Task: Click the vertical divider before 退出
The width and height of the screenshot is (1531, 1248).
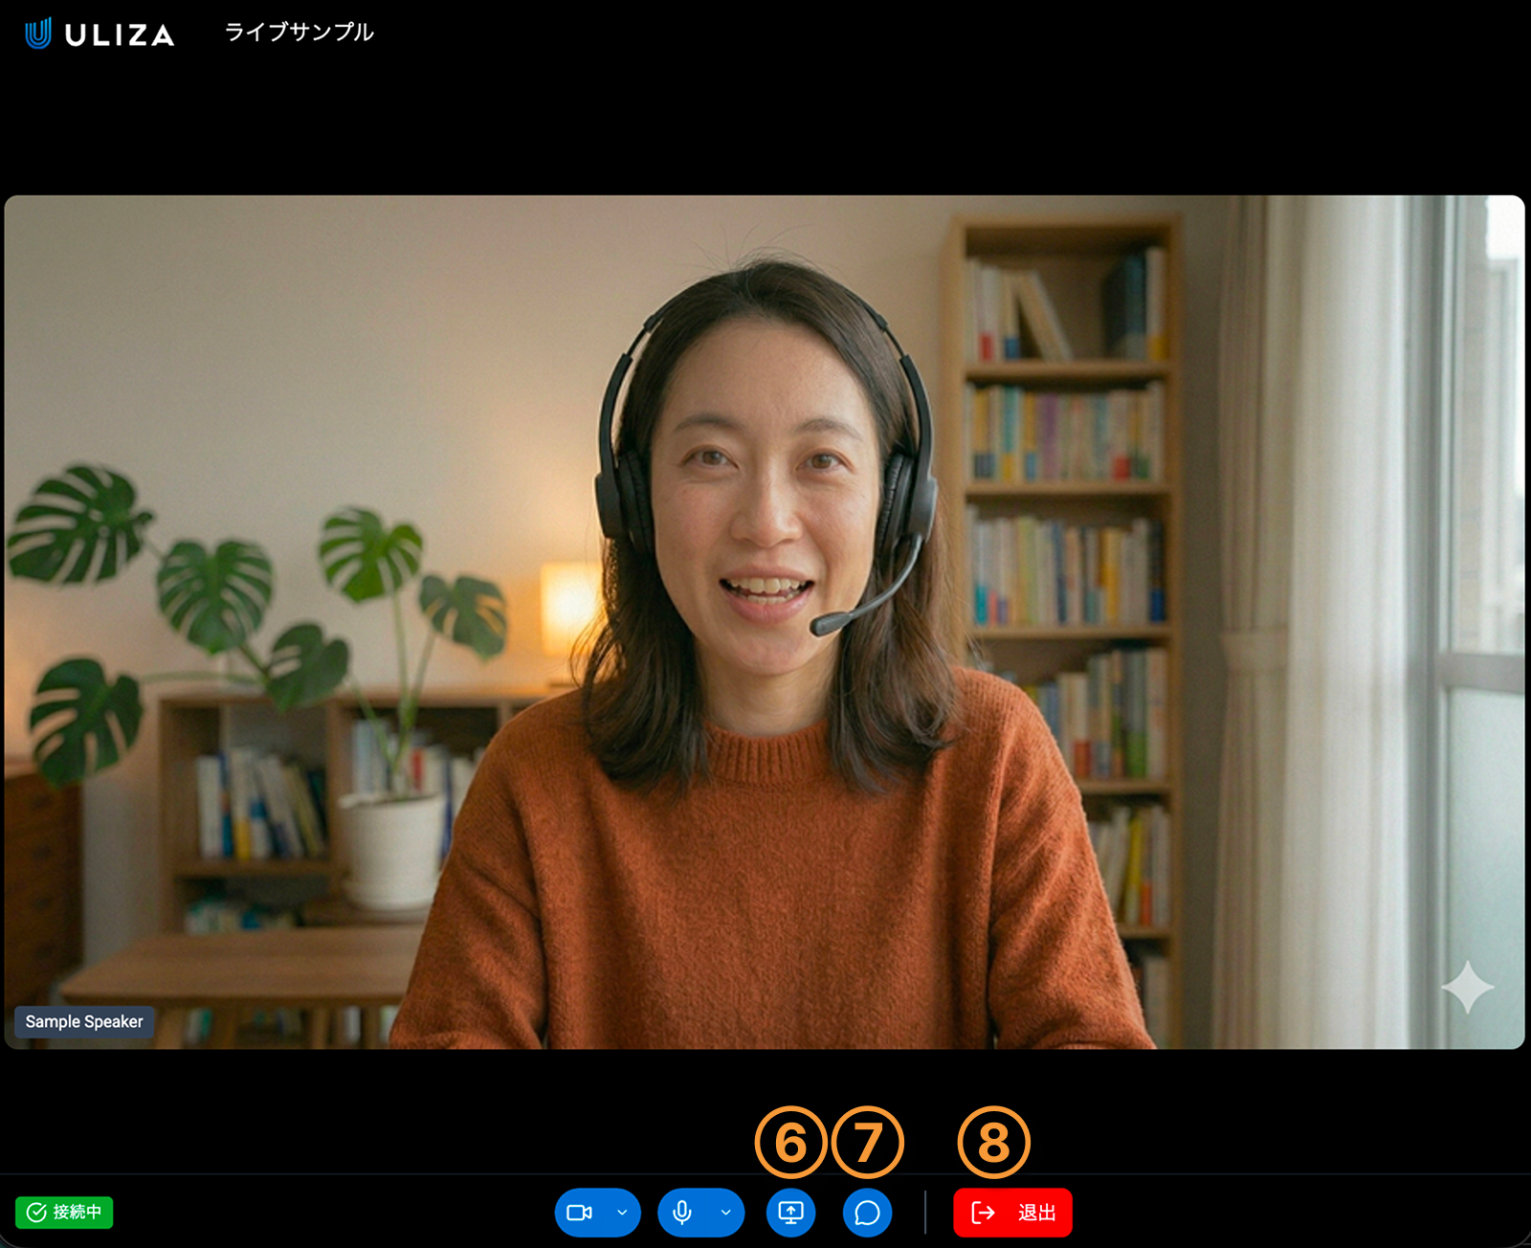Action: pos(925,1213)
